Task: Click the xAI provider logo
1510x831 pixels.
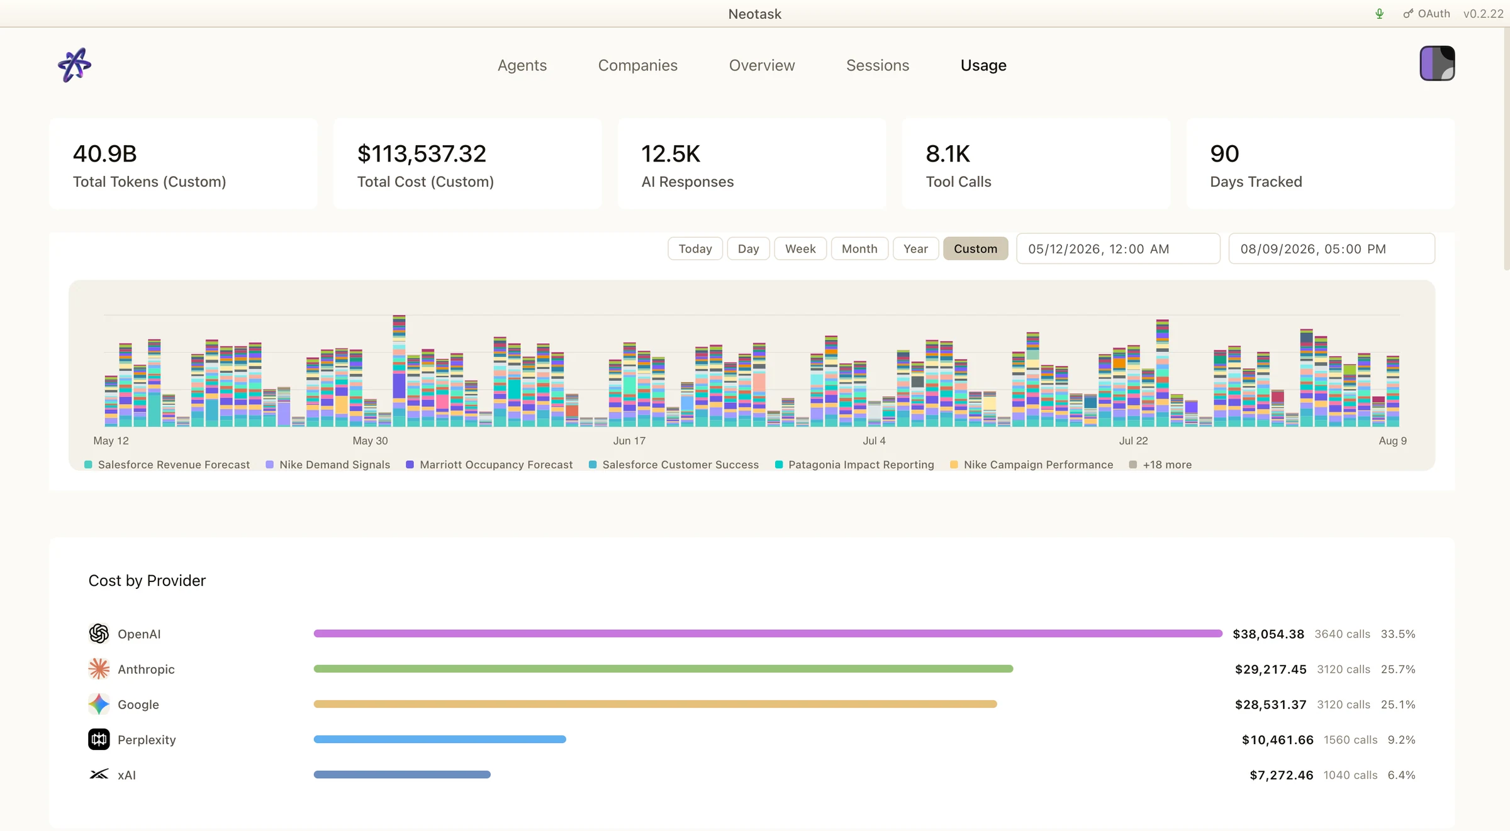Action: click(x=99, y=774)
